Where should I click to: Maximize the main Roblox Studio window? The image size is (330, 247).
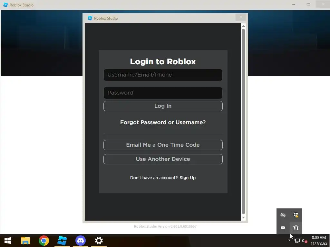(308, 5)
